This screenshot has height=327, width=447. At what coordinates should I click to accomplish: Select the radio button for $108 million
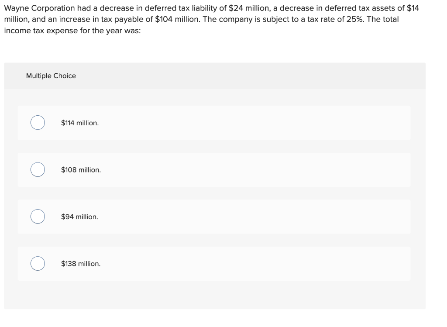point(37,169)
